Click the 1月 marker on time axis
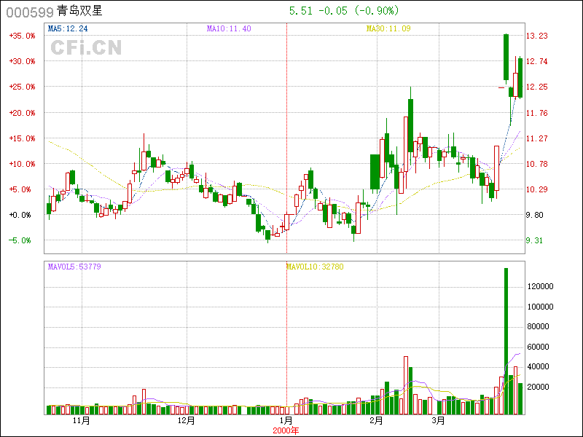This screenshot has height=437, width=583. (286, 421)
